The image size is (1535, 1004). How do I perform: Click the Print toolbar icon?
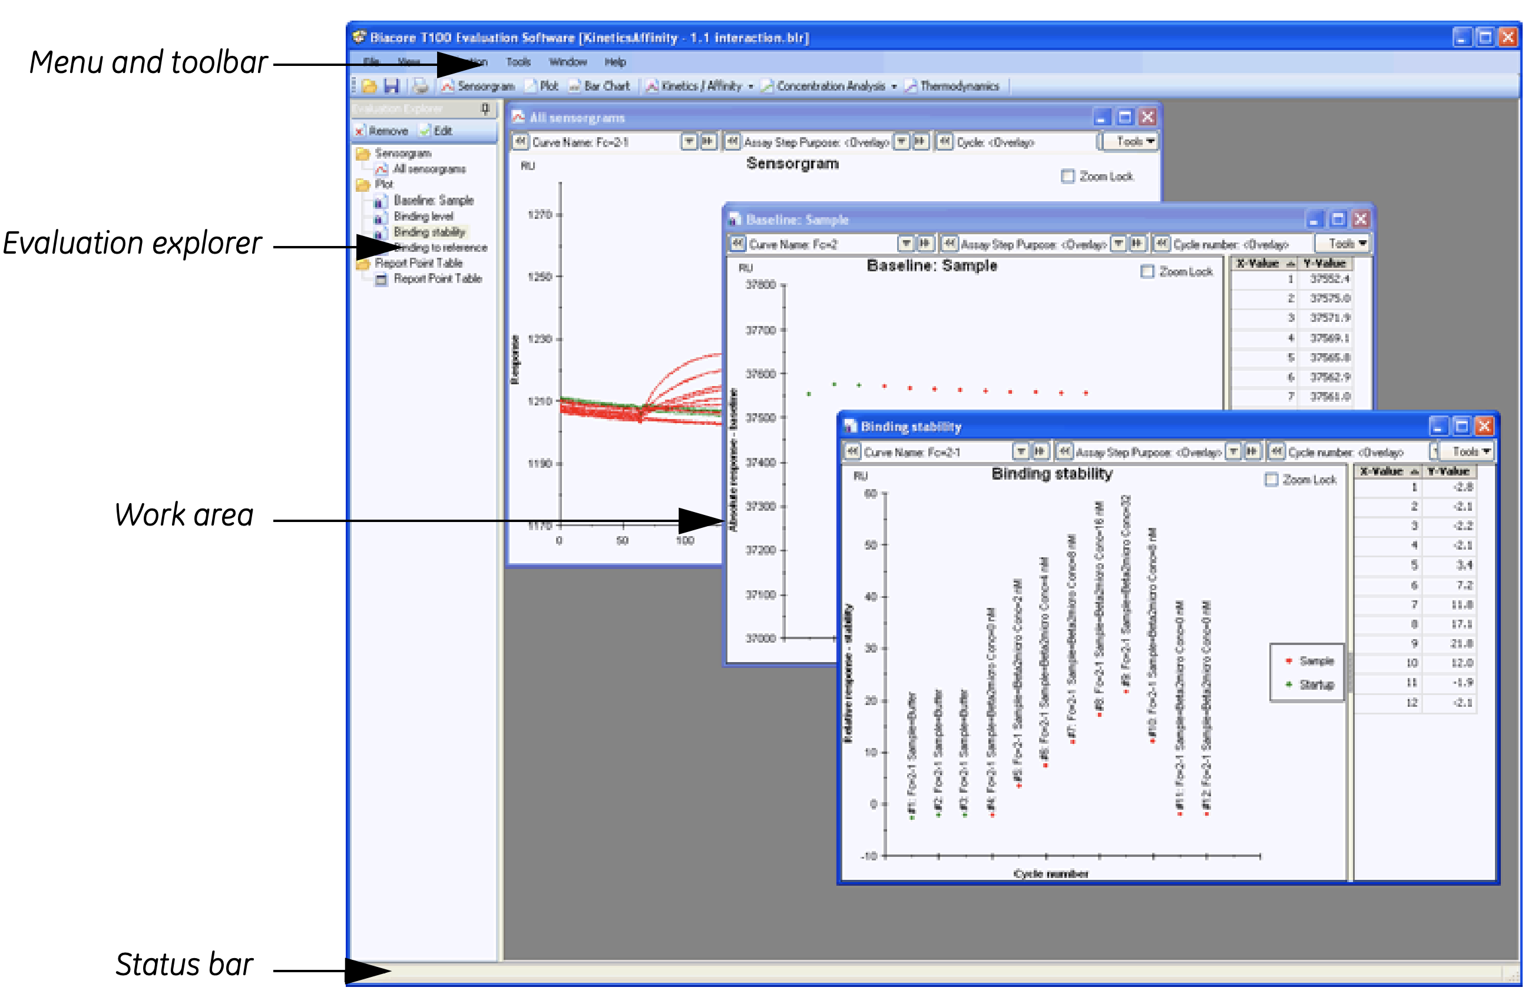(x=421, y=87)
